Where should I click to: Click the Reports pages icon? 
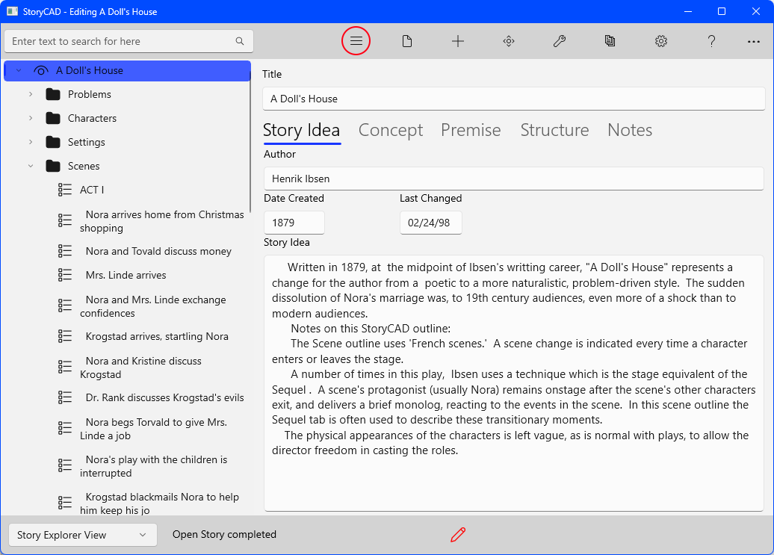click(x=610, y=41)
